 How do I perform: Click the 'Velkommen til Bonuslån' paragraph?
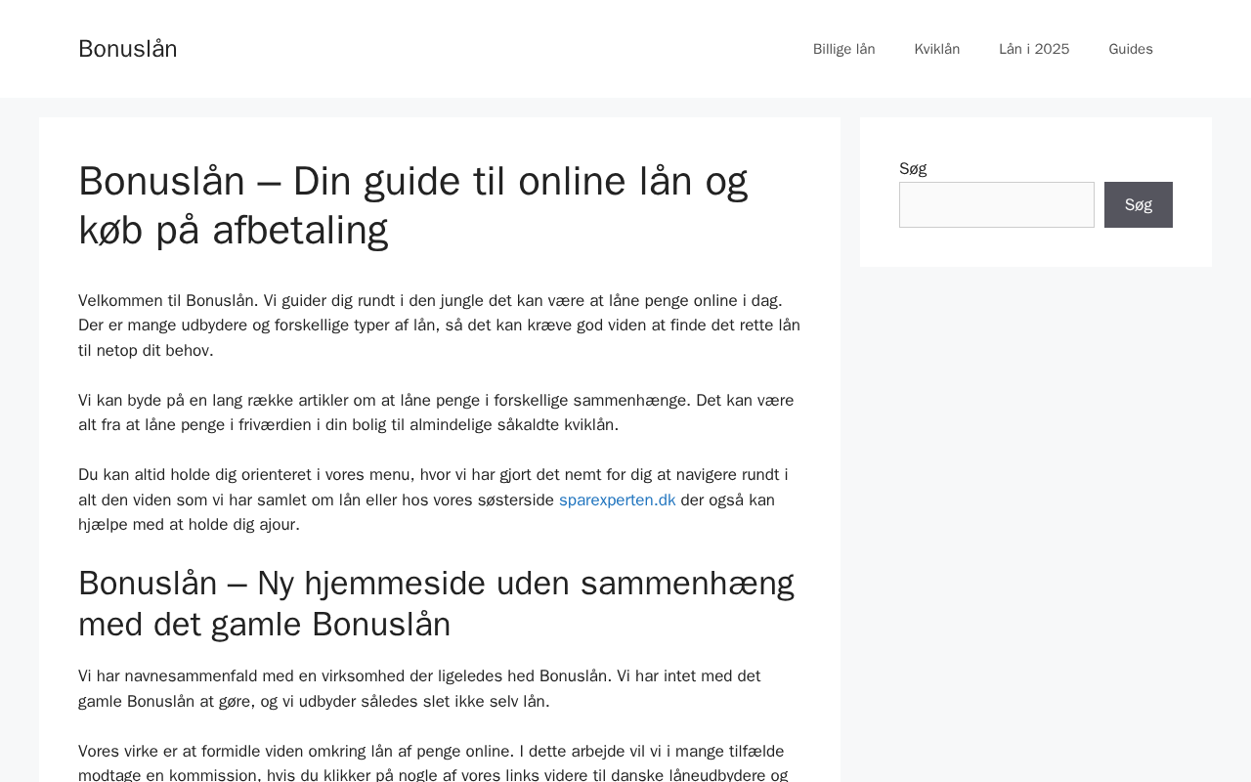click(440, 326)
